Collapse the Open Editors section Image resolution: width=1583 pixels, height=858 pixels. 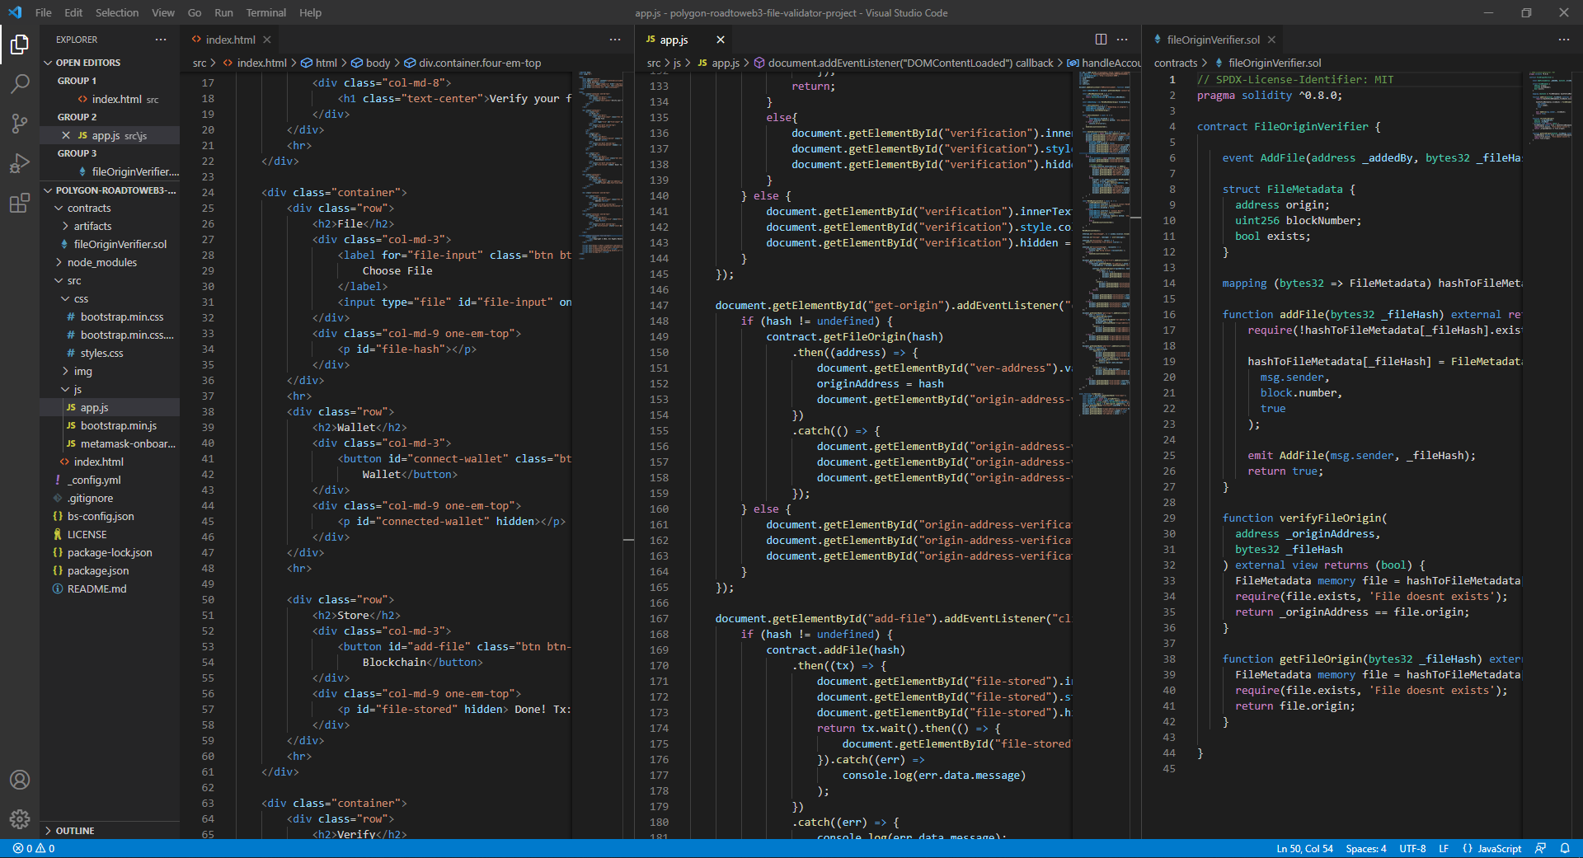(x=87, y=63)
